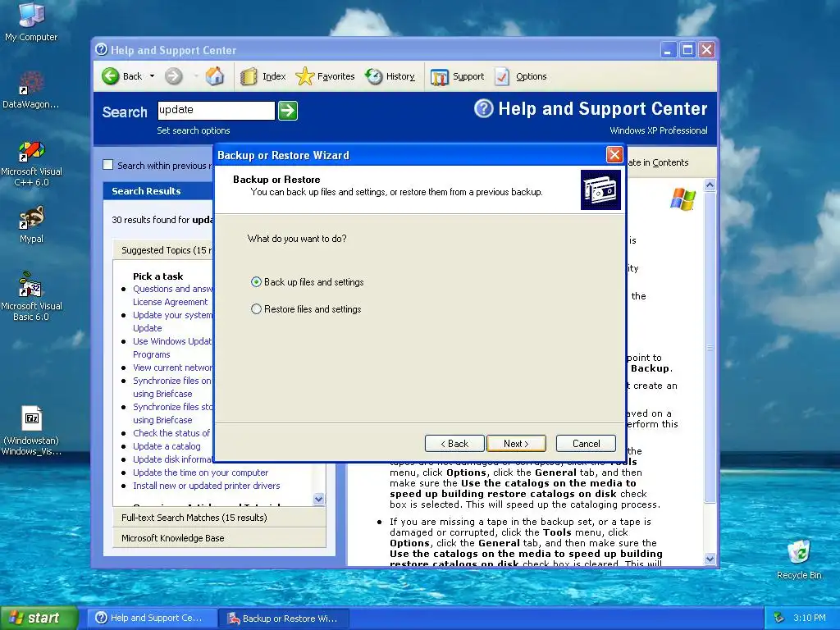
Task: Click green Back arrow in Help Center
Action: click(111, 76)
